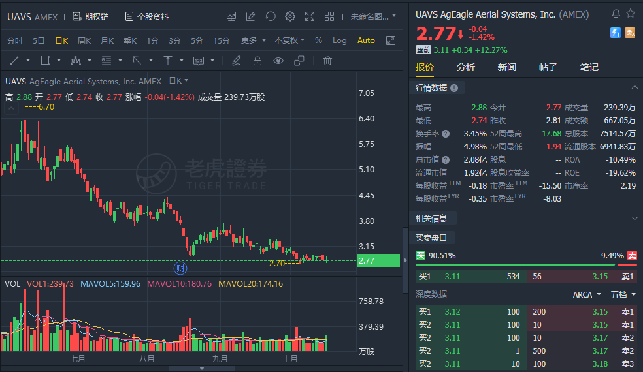This screenshot has height=372, width=643.
Task: Collapse chart legend with the up-chevron box
Action: pos(11,108)
